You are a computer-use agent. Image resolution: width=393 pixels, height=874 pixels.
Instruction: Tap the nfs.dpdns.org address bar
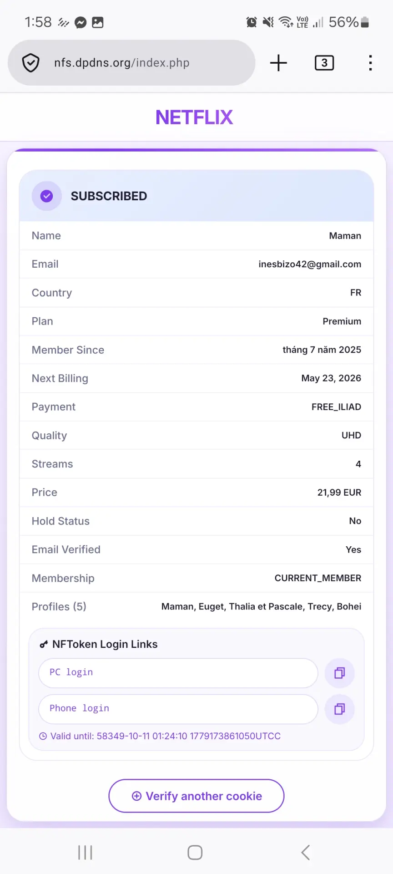click(131, 63)
